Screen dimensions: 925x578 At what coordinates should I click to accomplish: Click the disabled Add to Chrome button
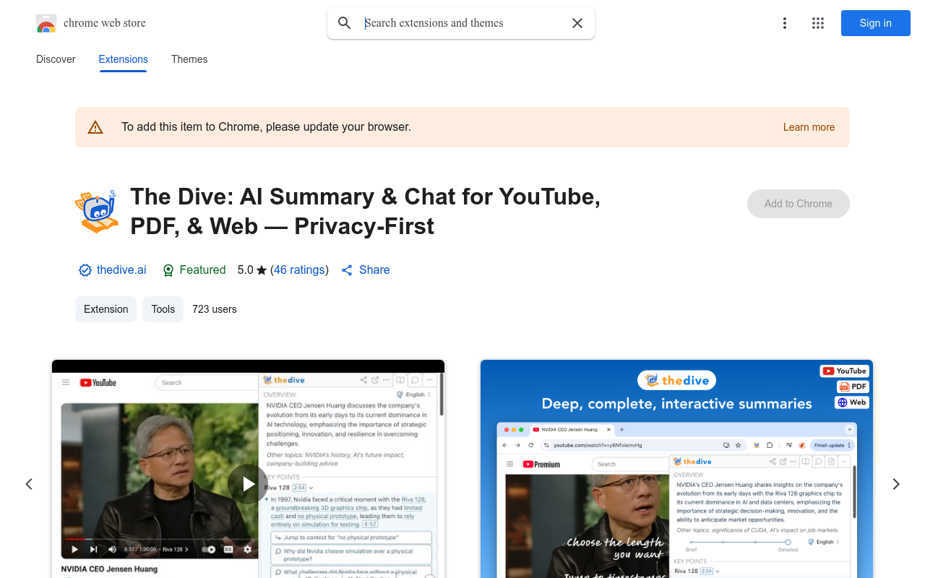[x=799, y=204]
